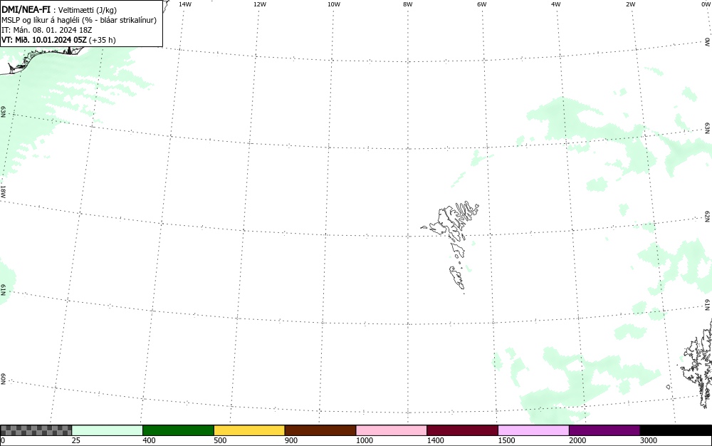Image resolution: width=712 pixels, height=446 pixels.
Task: Click the southernmost Faroe island (Suðuroy) outline
Action: tap(457, 277)
